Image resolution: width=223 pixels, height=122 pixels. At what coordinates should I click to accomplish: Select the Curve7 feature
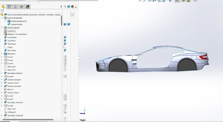pyautogui.click(x=10, y=99)
